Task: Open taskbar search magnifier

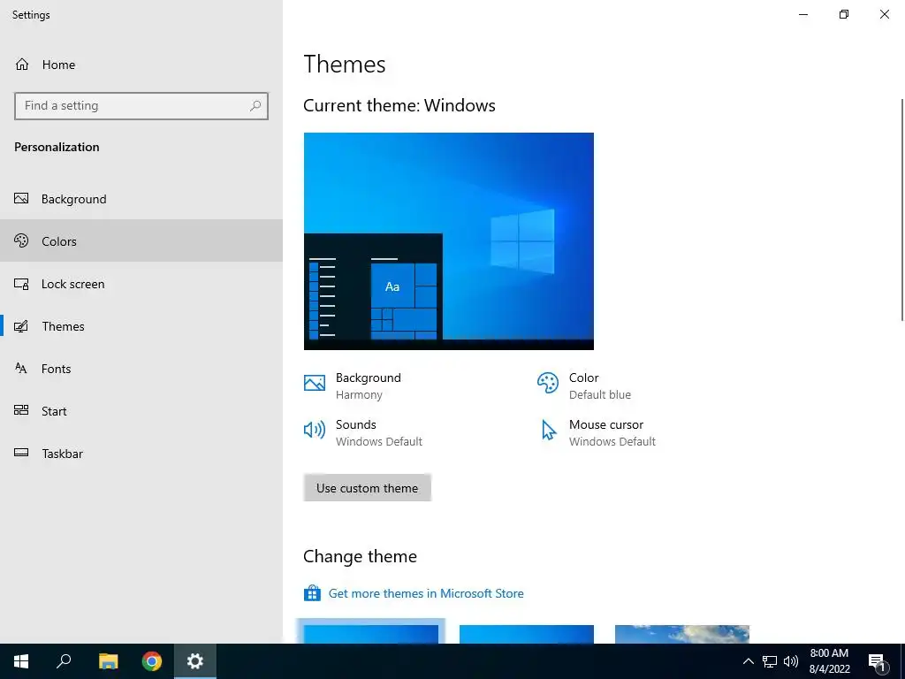Action: (64, 661)
